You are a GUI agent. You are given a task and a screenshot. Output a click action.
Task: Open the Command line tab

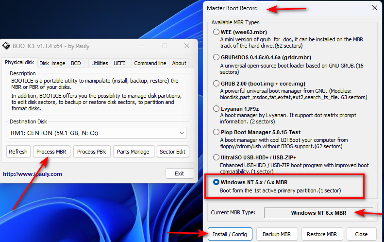[150, 63]
